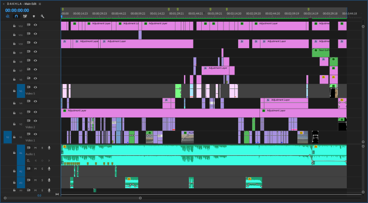Viewport: 368px width, 203px height.
Task: Enable Linked Selection button
Action: [x=25, y=16]
